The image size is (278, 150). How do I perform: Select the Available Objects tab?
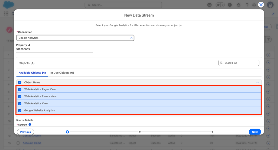point(32,73)
